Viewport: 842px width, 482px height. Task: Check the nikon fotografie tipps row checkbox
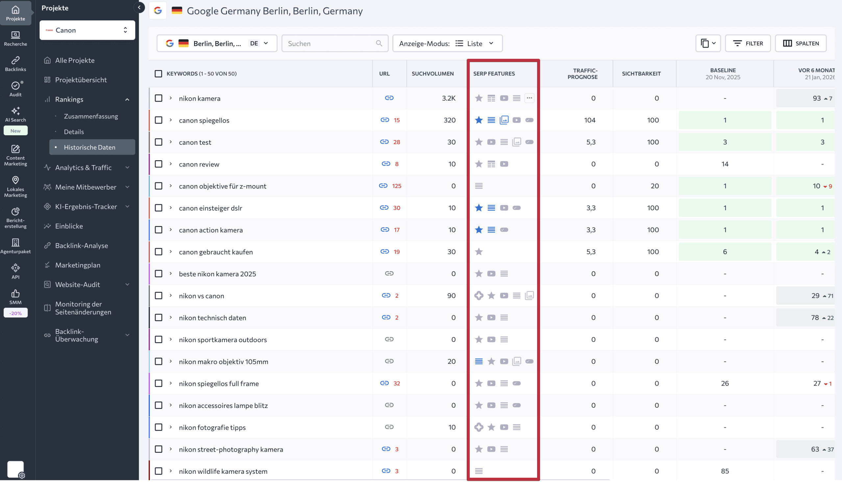(159, 427)
